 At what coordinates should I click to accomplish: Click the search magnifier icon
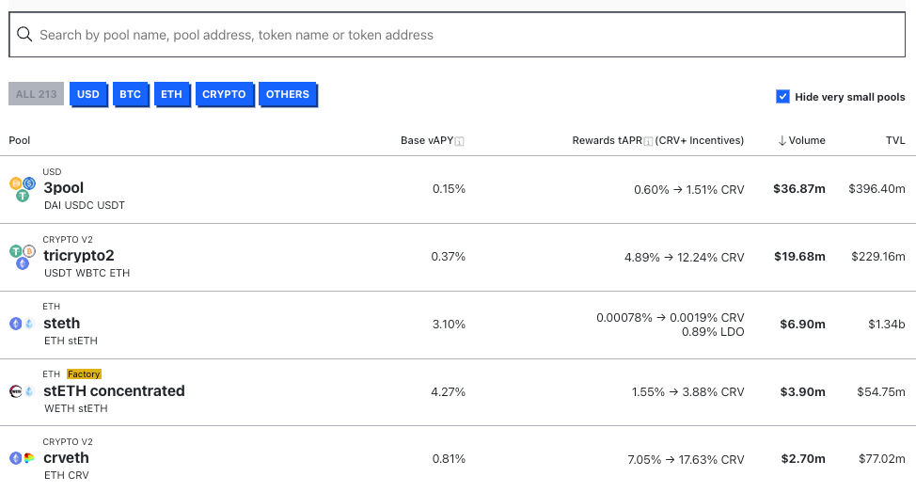pyautogui.click(x=24, y=35)
